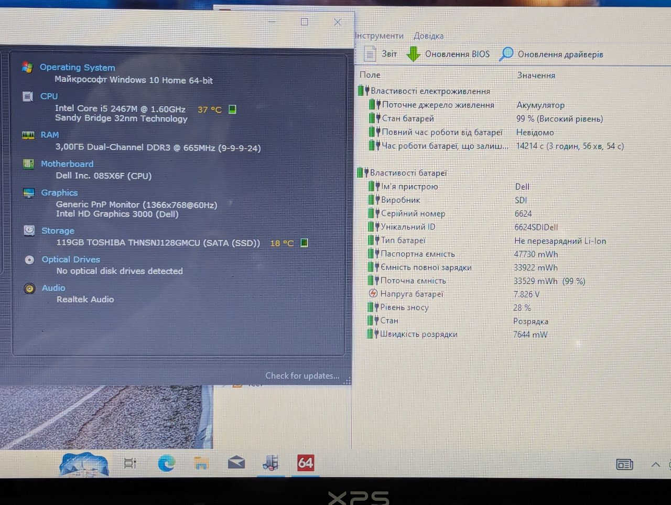Open the Storage section heading link

58,231
